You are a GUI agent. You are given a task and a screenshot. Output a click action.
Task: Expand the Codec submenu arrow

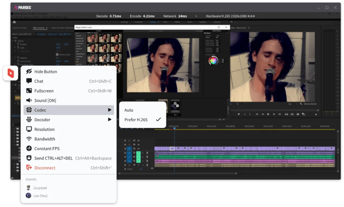[x=110, y=110]
